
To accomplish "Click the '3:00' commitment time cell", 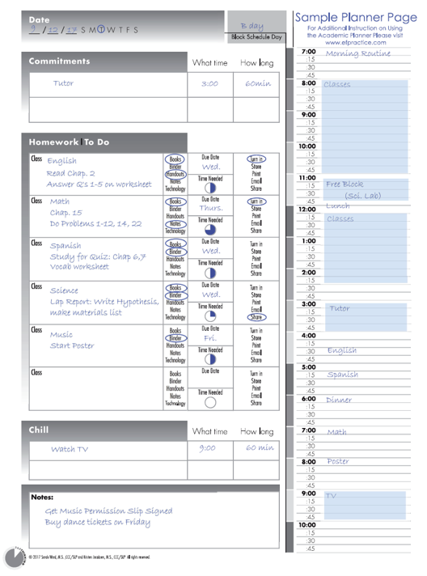I will pyautogui.click(x=210, y=84).
